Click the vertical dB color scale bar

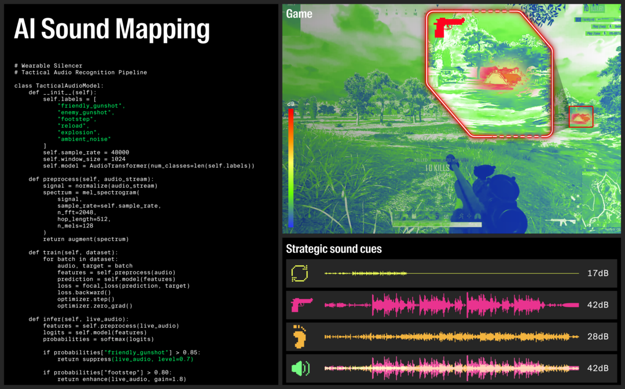pyautogui.click(x=291, y=168)
